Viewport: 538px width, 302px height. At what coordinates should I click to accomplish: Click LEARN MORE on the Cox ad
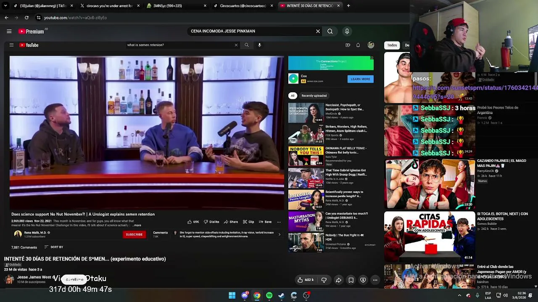(360, 79)
